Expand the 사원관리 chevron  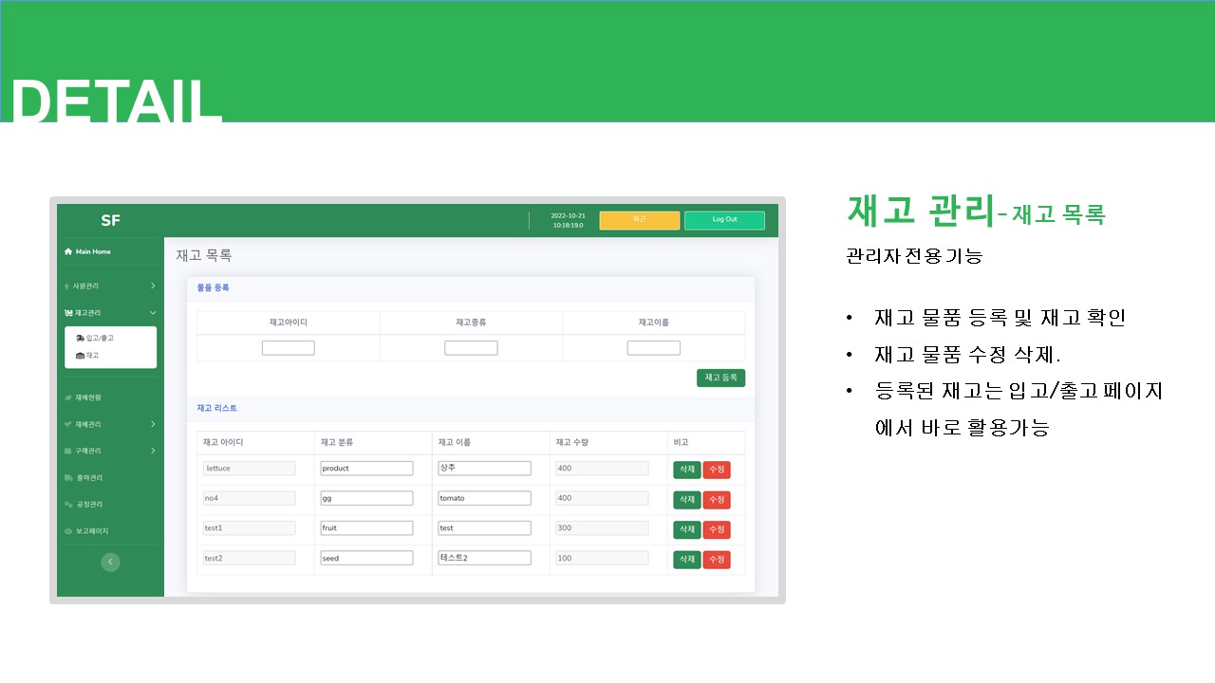point(153,286)
